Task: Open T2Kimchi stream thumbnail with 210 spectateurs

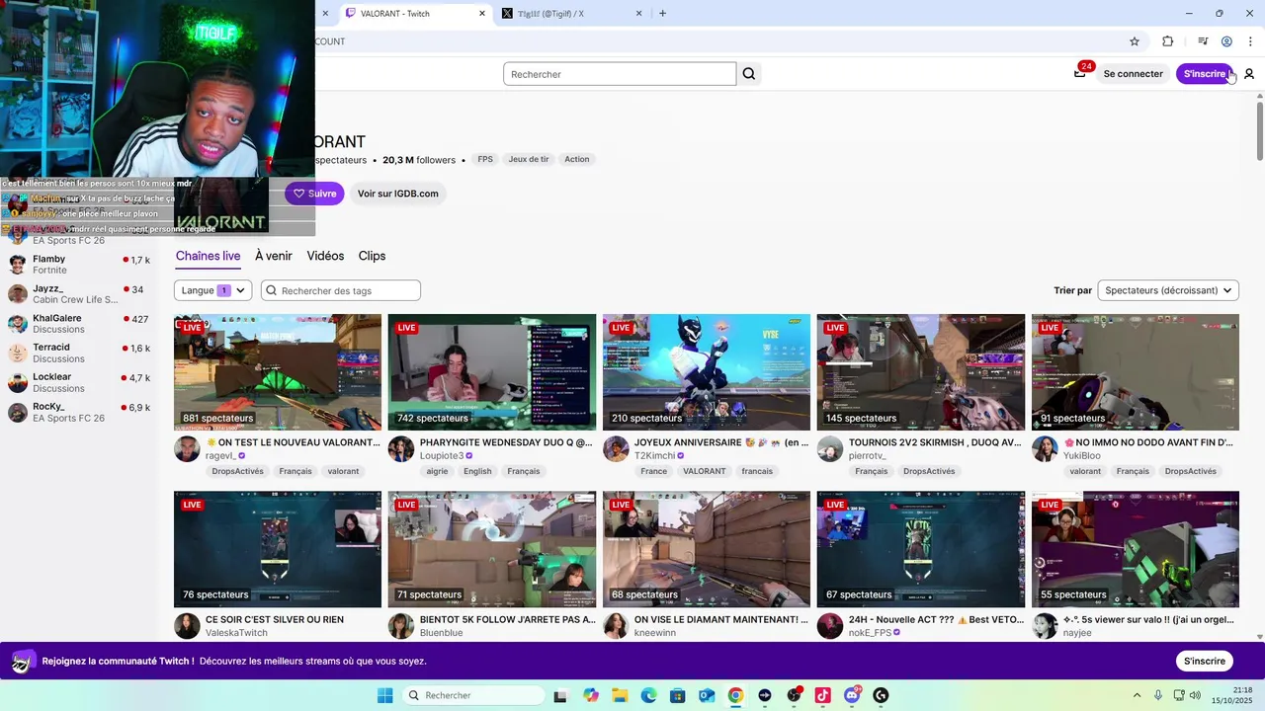Action: [707, 372]
